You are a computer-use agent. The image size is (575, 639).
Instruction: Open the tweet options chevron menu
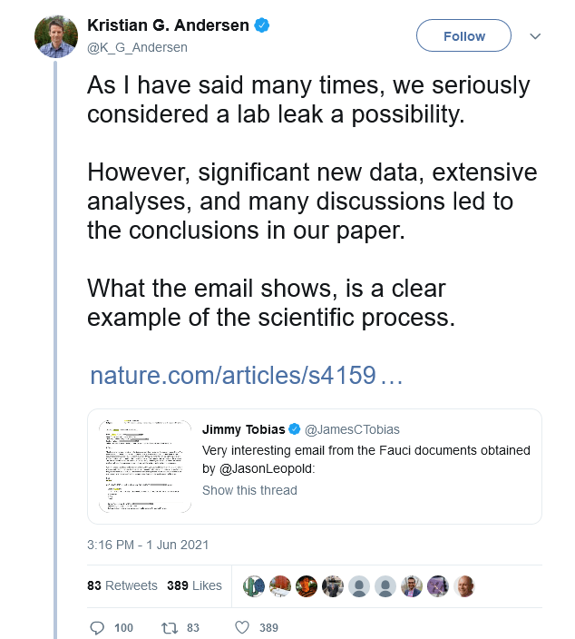point(535,36)
